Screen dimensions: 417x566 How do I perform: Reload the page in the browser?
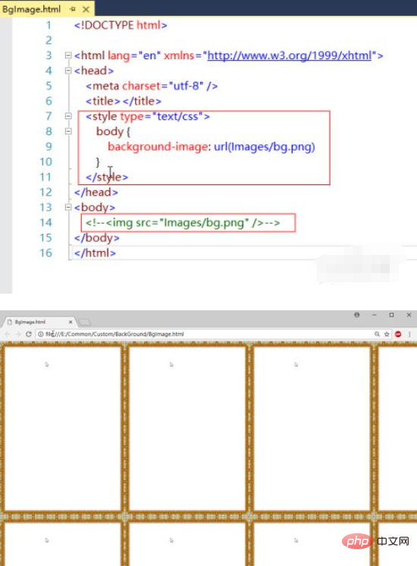coord(29,335)
